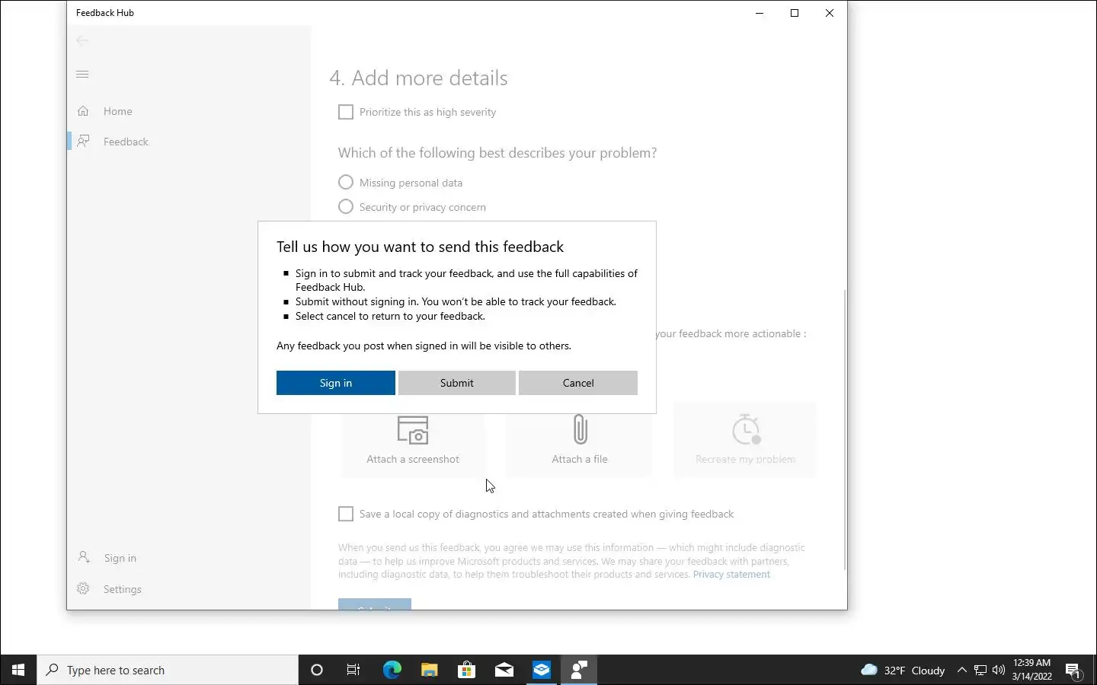Open the clock showing 12:39 AM

click(1032, 670)
